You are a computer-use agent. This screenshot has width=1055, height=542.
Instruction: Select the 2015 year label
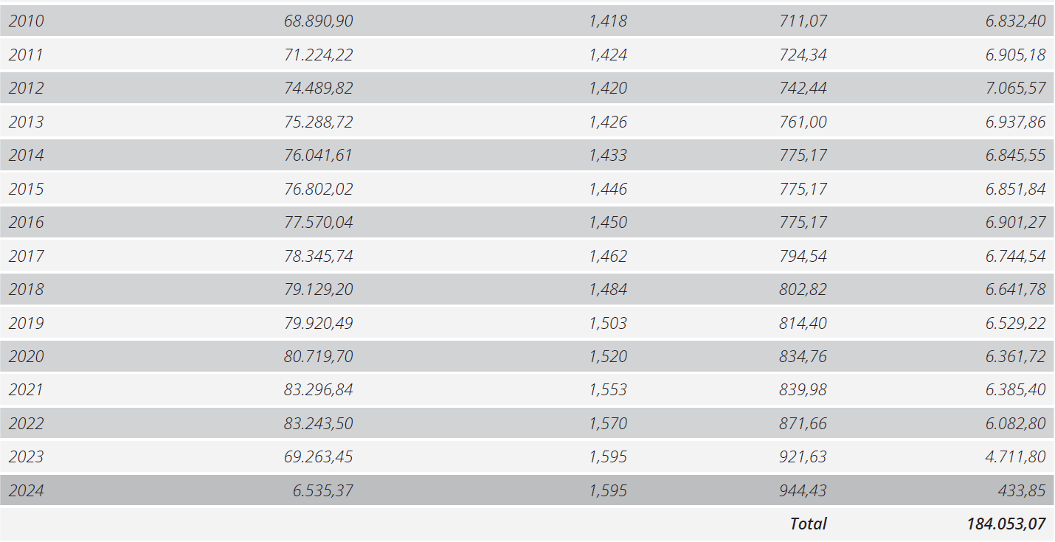tap(27, 189)
